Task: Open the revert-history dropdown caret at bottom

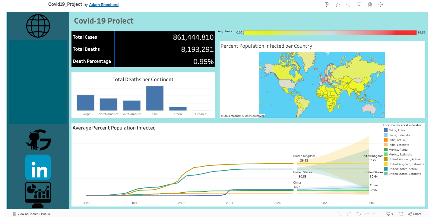Action: coord(374,214)
